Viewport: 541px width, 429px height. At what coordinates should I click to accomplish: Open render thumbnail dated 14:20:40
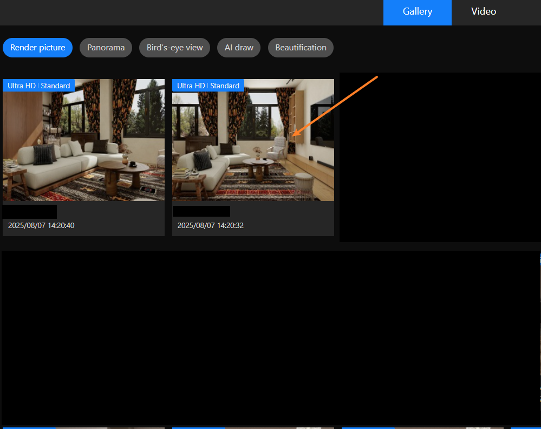tap(83, 140)
